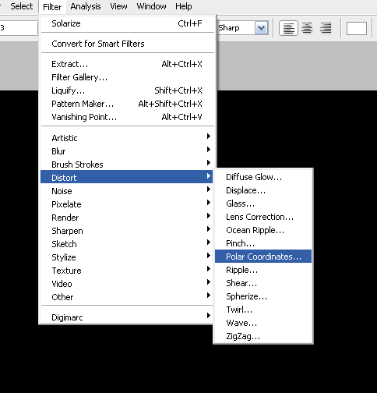
Task: Choose the Wave filter
Action: point(263,323)
